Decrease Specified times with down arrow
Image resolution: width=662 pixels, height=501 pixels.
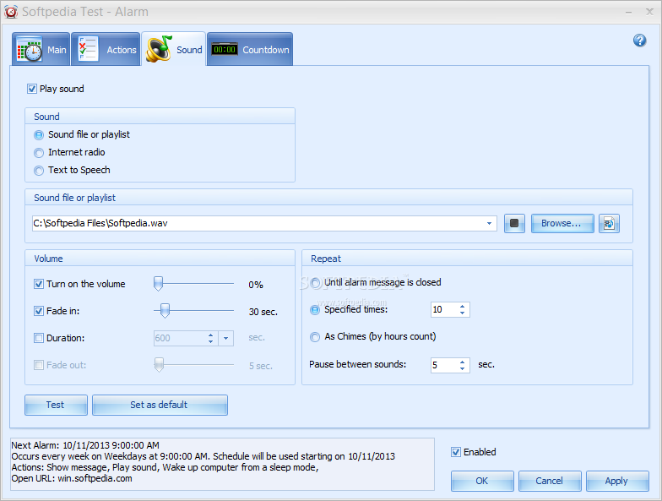click(463, 313)
